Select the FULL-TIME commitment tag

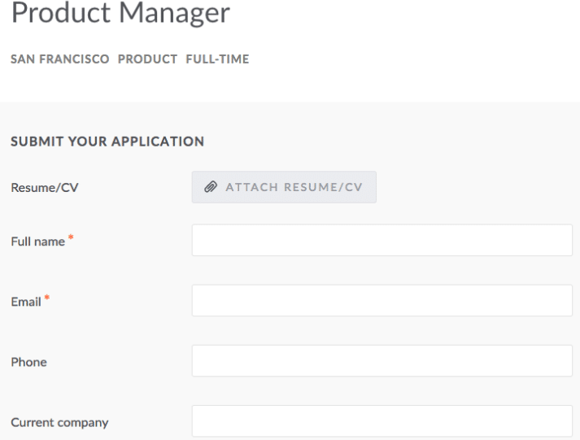pyautogui.click(x=217, y=59)
